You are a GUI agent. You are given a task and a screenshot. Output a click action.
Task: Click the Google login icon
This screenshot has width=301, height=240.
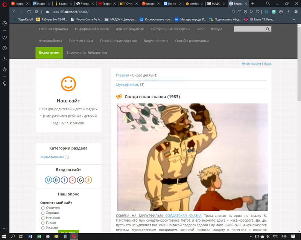coord(80,180)
